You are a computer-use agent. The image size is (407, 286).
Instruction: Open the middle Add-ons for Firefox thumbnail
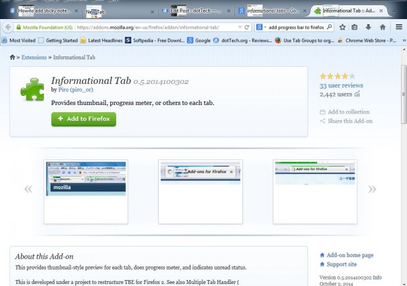(200, 192)
